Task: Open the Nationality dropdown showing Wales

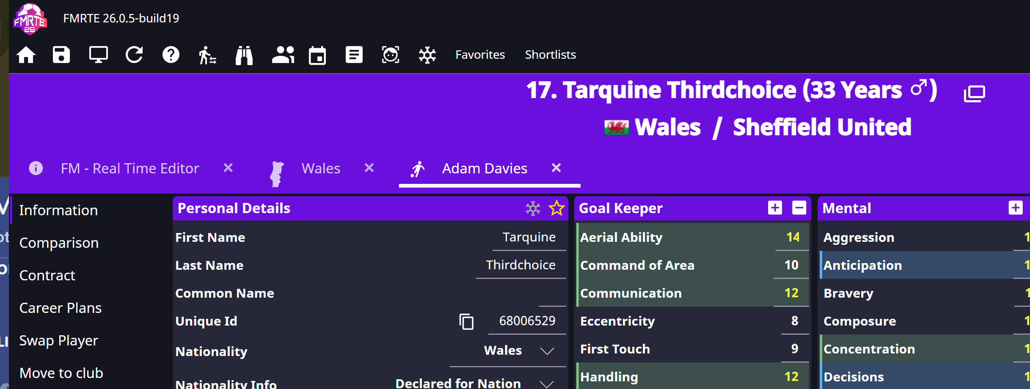Action: pyautogui.click(x=508, y=351)
